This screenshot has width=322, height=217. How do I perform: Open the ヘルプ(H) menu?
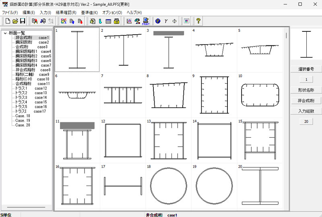point(134,12)
